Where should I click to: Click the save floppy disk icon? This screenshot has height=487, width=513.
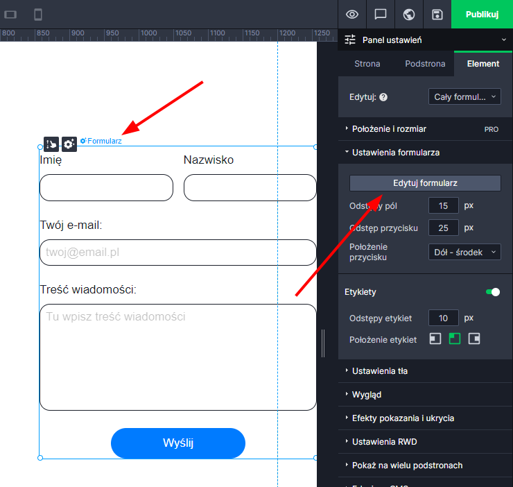[x=437, y=15]
